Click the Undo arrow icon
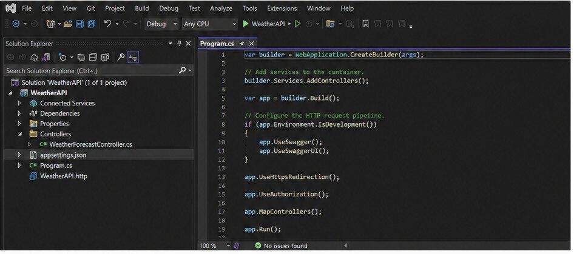The image size is (574, 254). (x=107, y=24)
